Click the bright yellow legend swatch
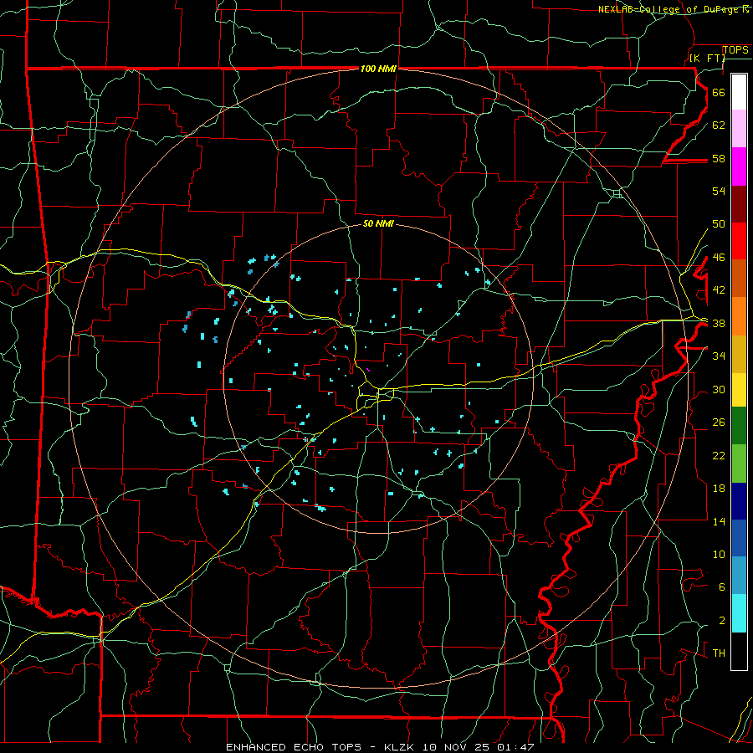The width and height of the screenshot is (753, 753). (739, 390)
